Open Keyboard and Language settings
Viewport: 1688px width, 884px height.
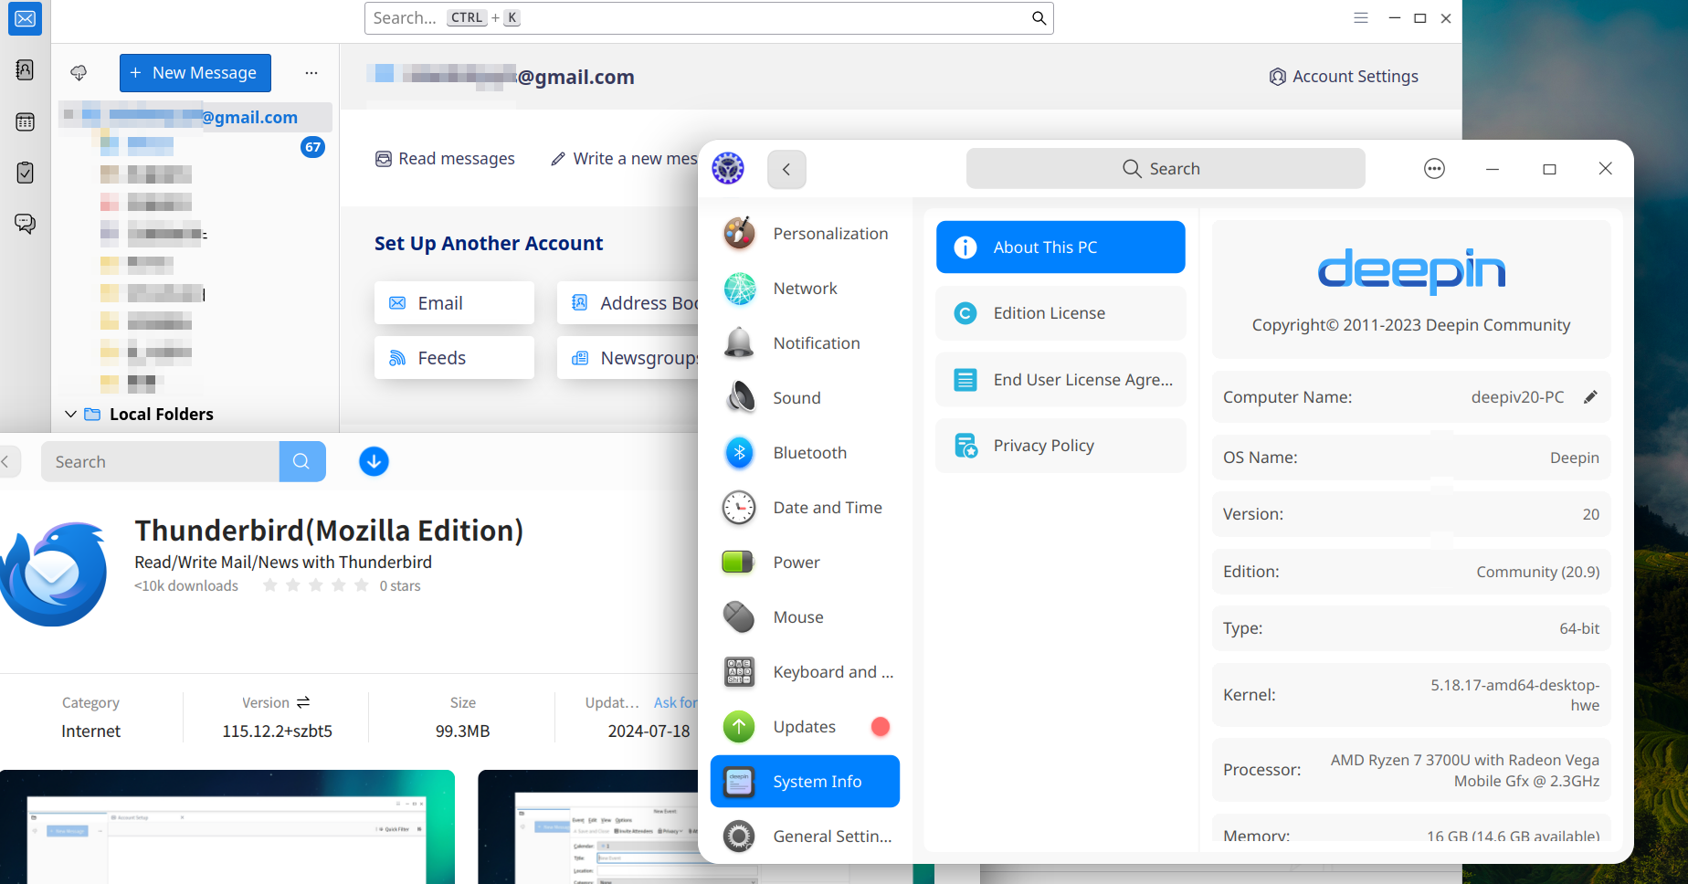[x=806, y=672]
